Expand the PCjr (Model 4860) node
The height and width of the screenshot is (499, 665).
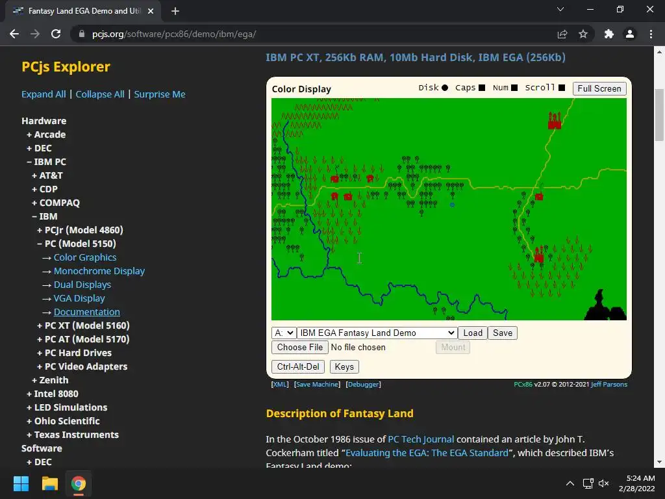[80, 230]
